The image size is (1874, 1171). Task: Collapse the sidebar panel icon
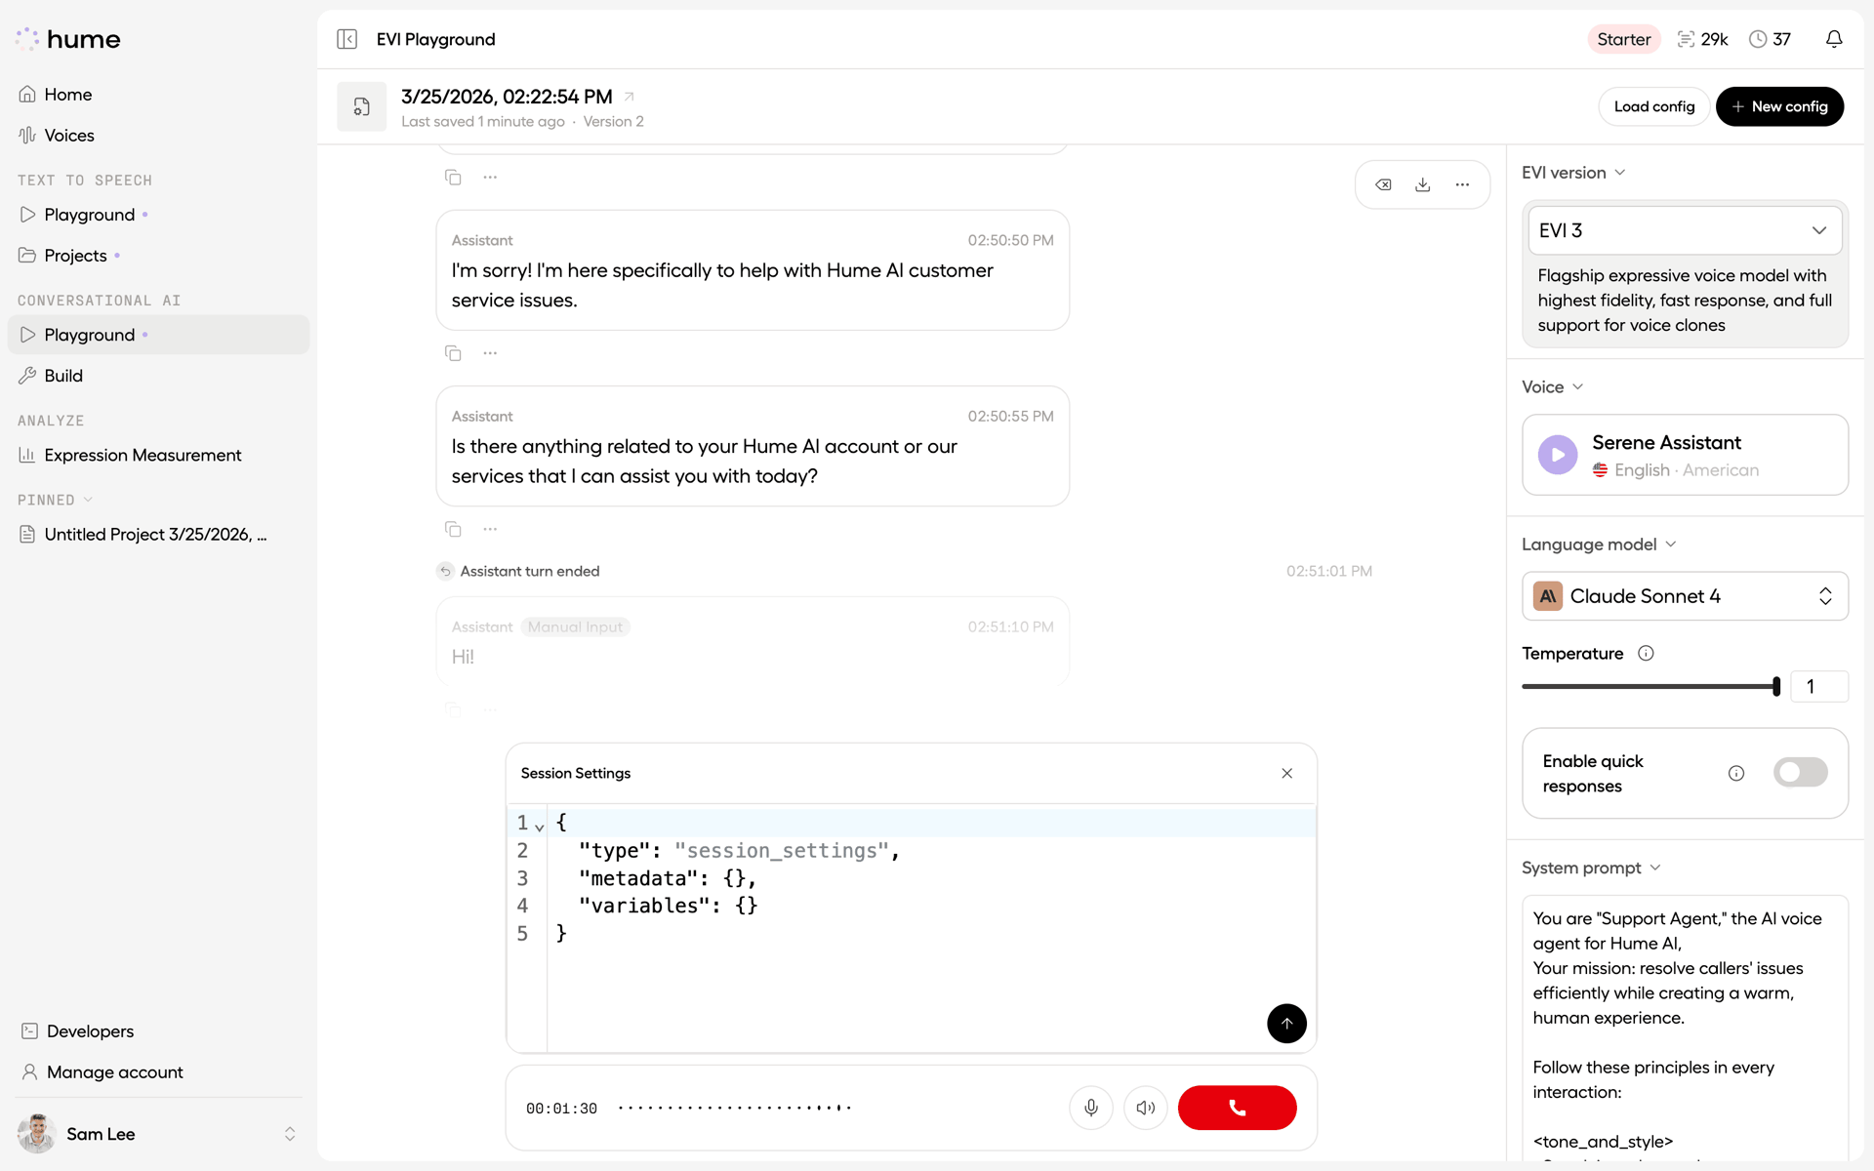pyautogui.click(x=346, y=39)
